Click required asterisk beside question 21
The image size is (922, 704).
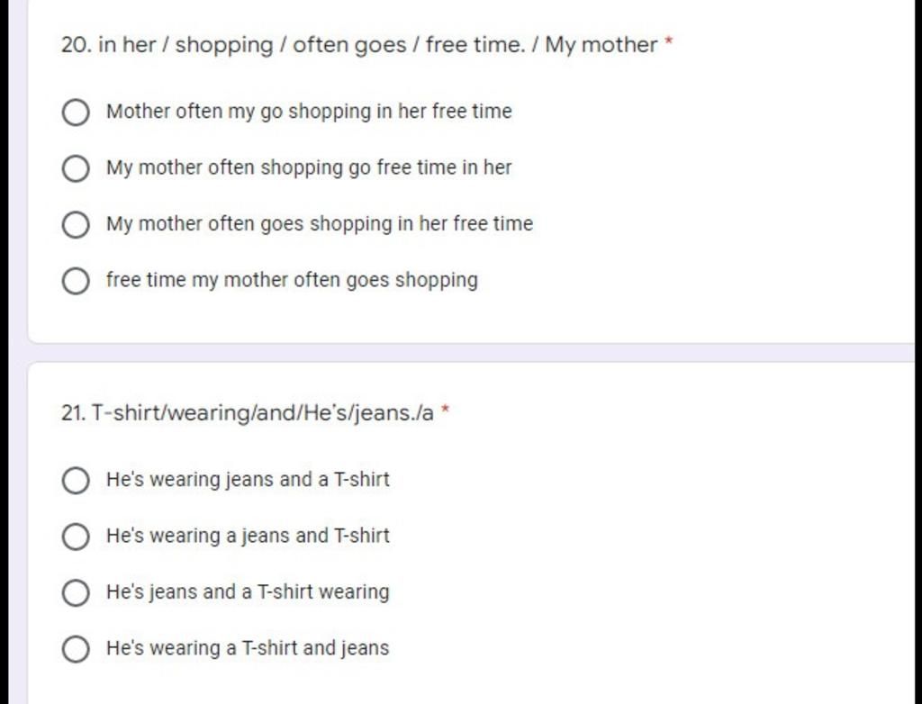click(445, 408)
